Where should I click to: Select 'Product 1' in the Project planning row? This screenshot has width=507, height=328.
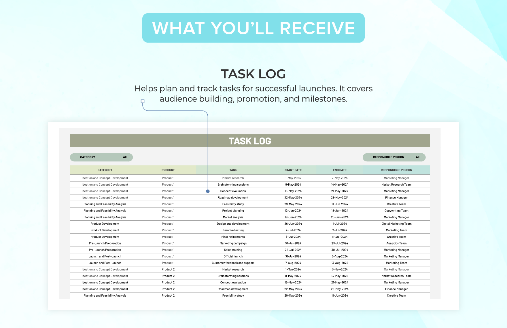tap(168, 211)
